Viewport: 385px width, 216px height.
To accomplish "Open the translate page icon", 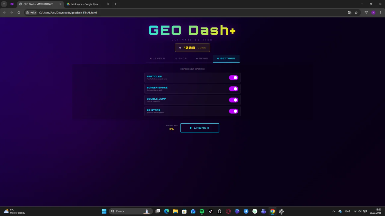I will 350,13.
